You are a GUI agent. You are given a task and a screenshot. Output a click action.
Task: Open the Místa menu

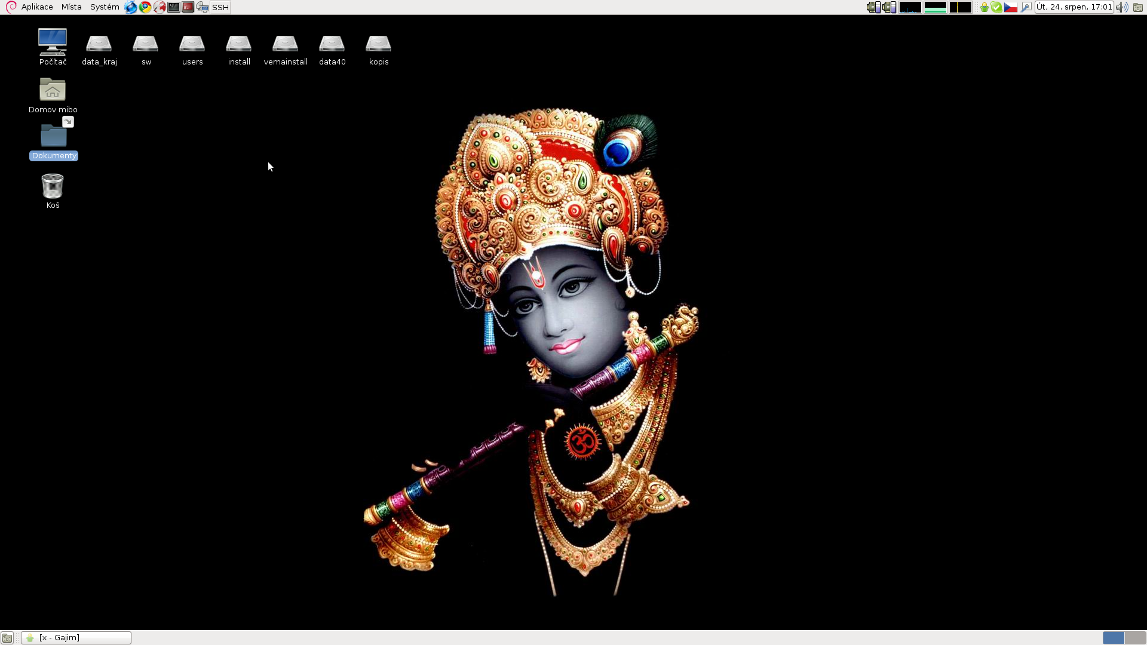(71, 7)
